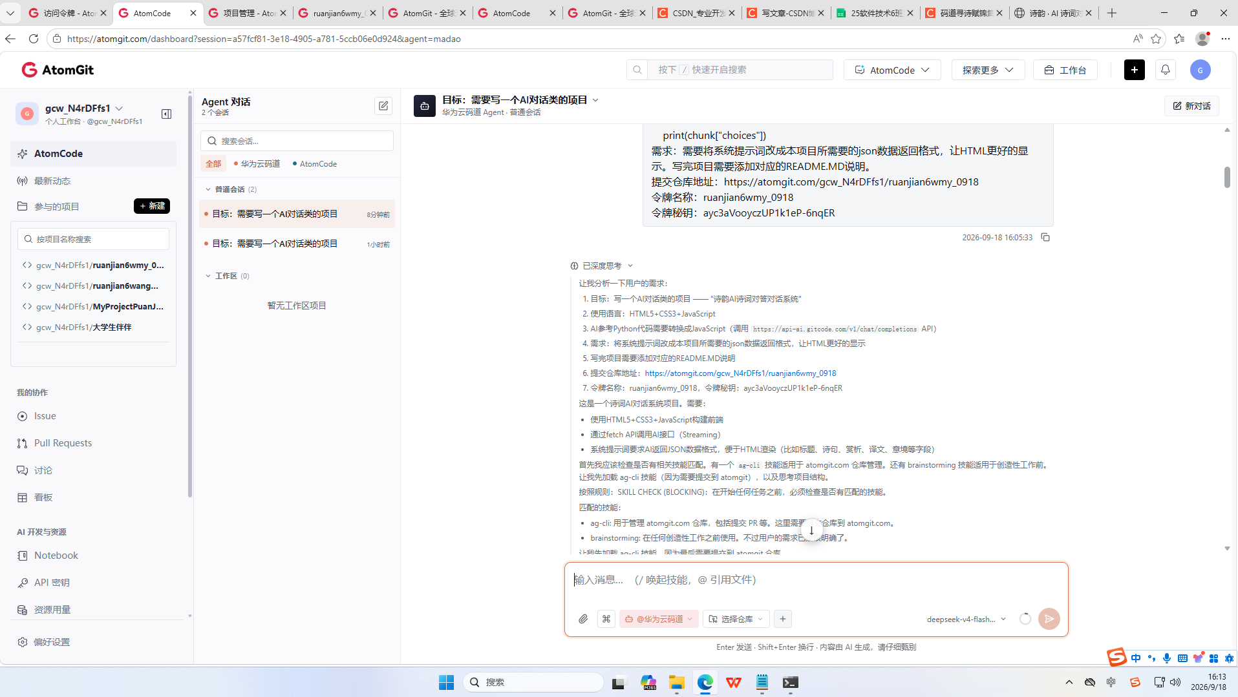Image resolution: width=1238 pixels, height=697 pixels.
Task: Collapse the 普通会话 group
Action: click(208, 189)
